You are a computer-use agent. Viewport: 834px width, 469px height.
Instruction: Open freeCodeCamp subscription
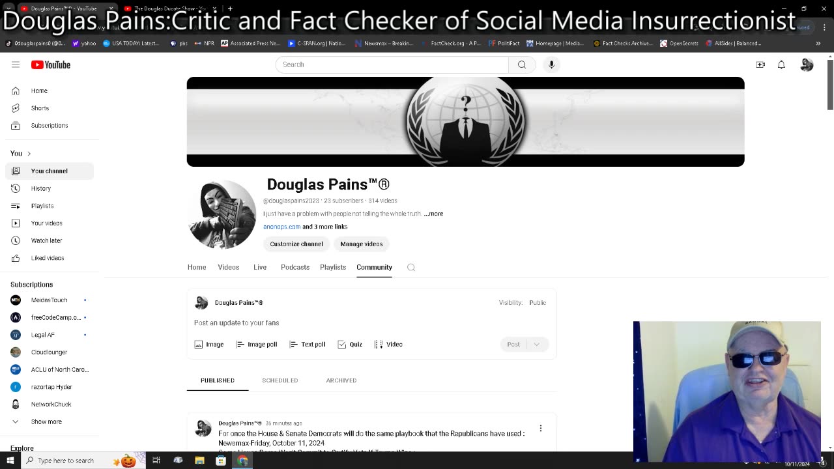tap(50, 317)
